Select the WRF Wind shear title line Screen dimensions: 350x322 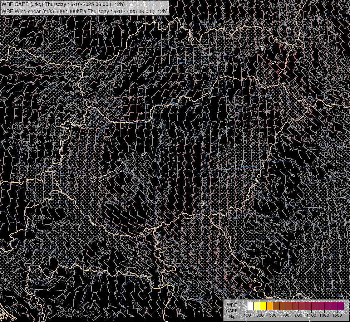[84, 11]
